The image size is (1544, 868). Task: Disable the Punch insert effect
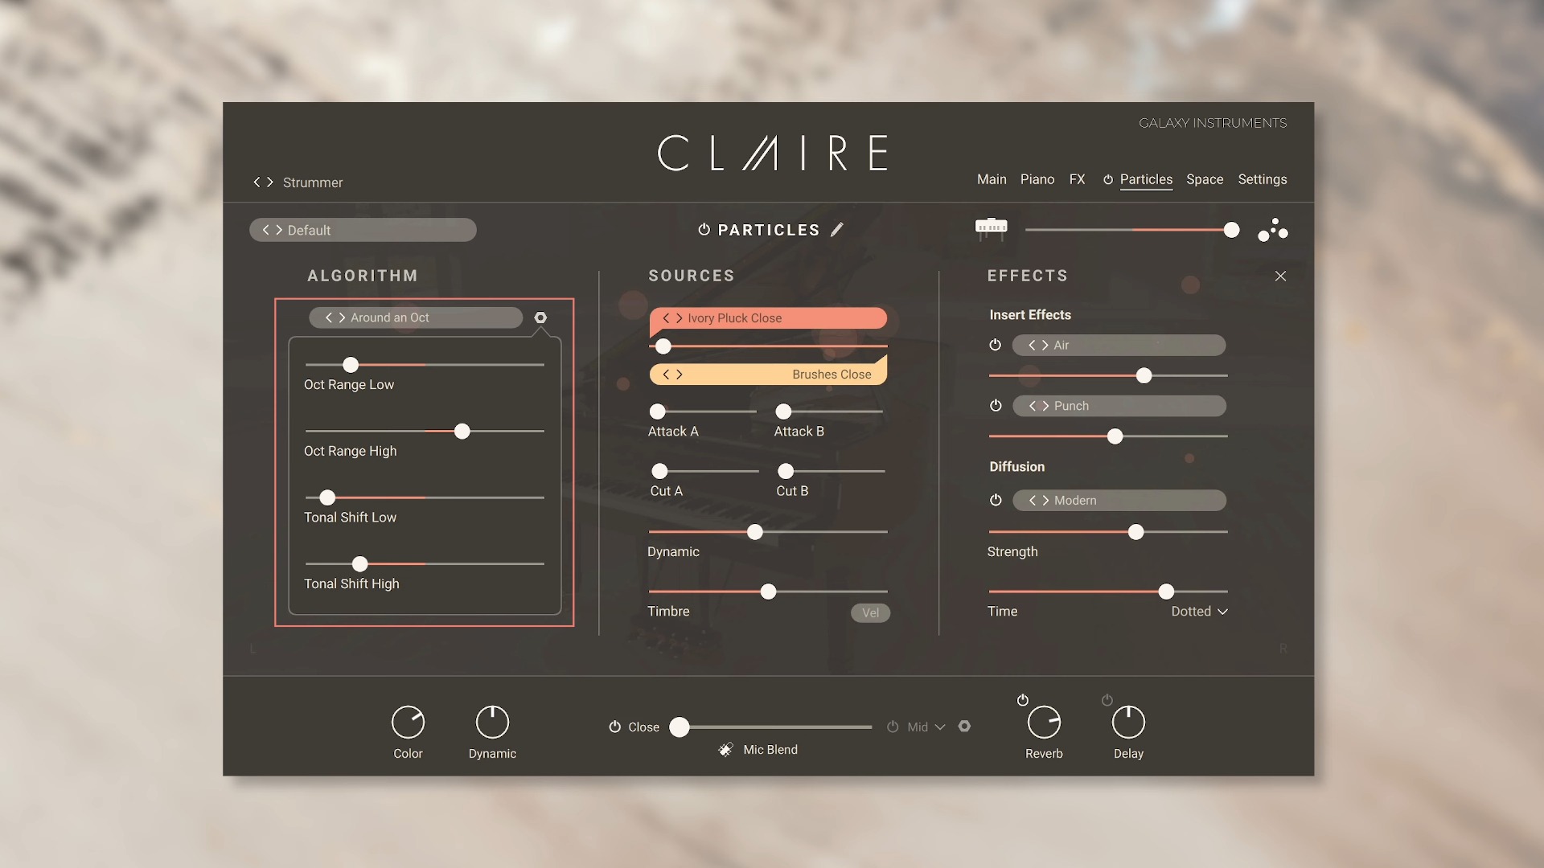coord(996,405)
